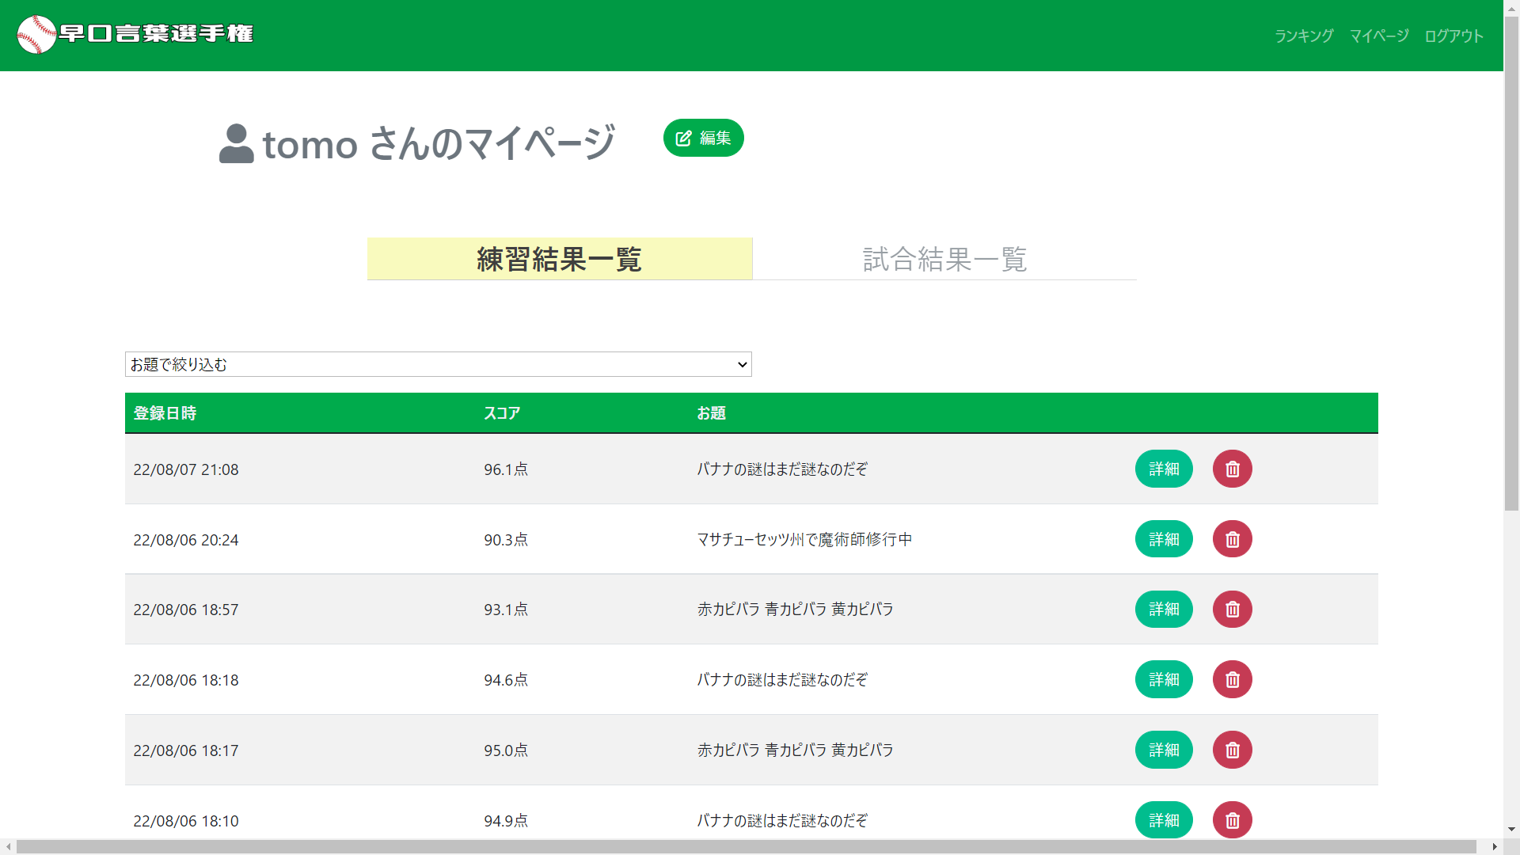Click the baseball logo in the header
Viewport: 1520px width, 855px height.
click(36, 34)
